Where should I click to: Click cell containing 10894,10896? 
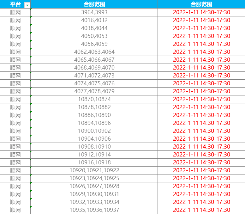[94, 123]
